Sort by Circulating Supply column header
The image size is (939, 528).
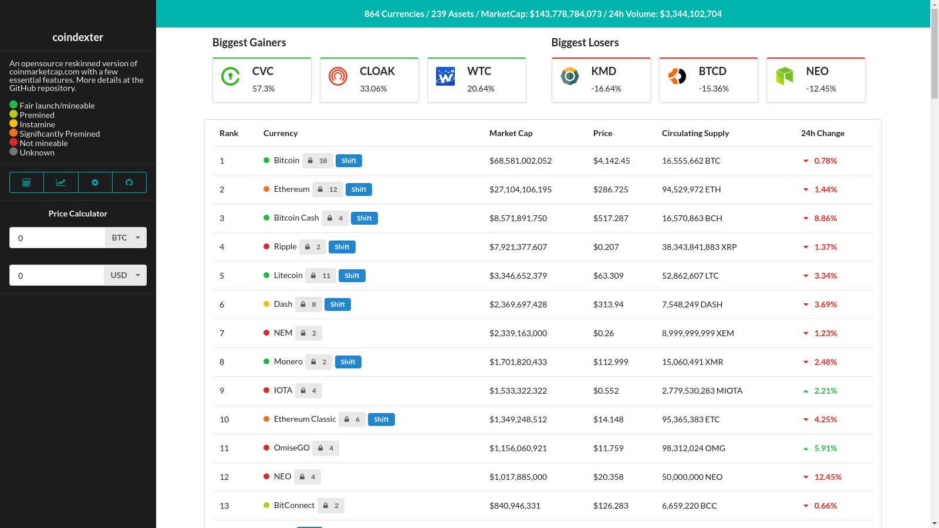point(695,133)
